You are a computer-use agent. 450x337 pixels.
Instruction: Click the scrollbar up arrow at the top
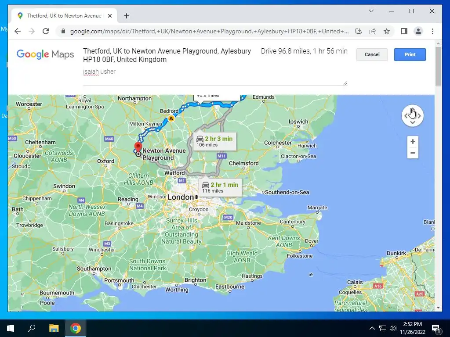[x=438, y=44]
